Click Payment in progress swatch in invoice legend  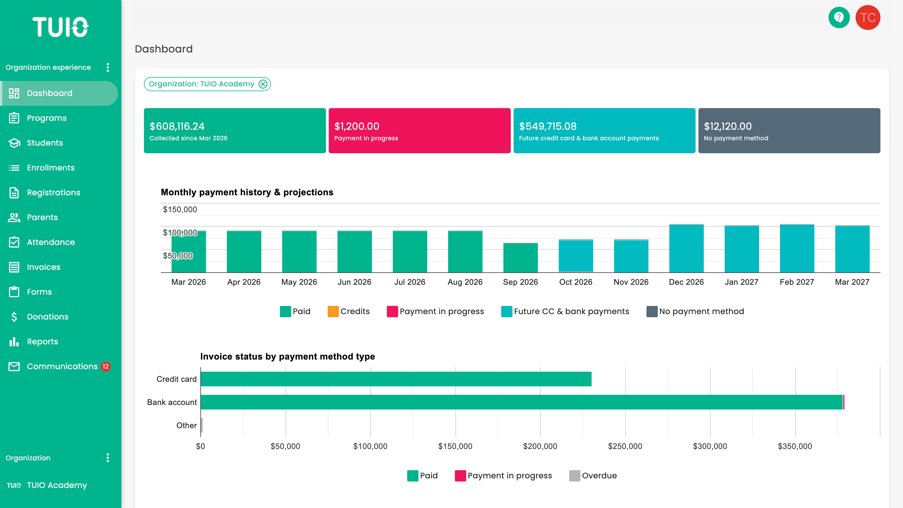[x=461, y=476]
